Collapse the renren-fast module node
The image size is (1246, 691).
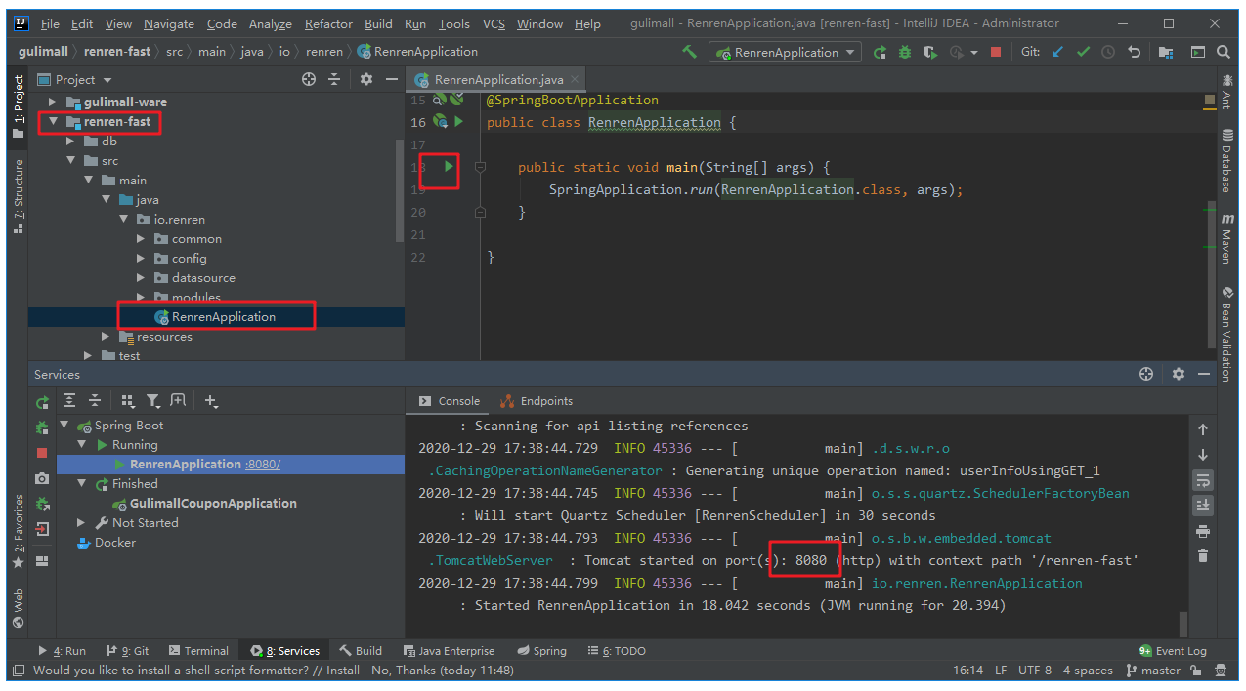pyautogui.click(x=55, y=121)
